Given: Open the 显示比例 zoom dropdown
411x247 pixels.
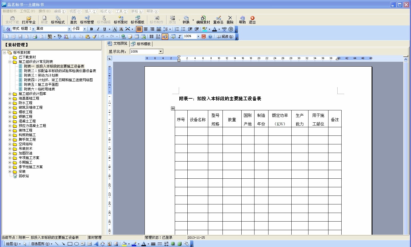Looking at the screenshot, I should pos(161,51).
